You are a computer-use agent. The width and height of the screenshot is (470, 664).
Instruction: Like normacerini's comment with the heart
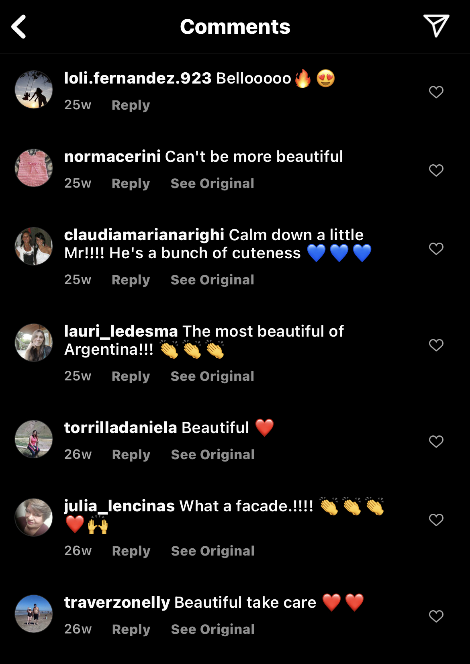click(x=436, y=170)
